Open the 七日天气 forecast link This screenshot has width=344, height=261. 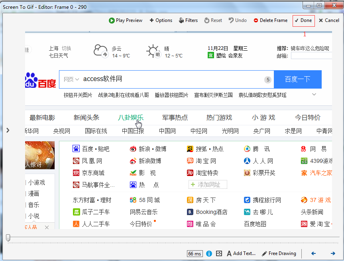click(x=58, y=55)
